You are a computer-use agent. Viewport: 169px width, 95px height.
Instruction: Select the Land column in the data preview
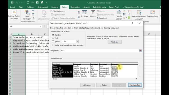105,70
